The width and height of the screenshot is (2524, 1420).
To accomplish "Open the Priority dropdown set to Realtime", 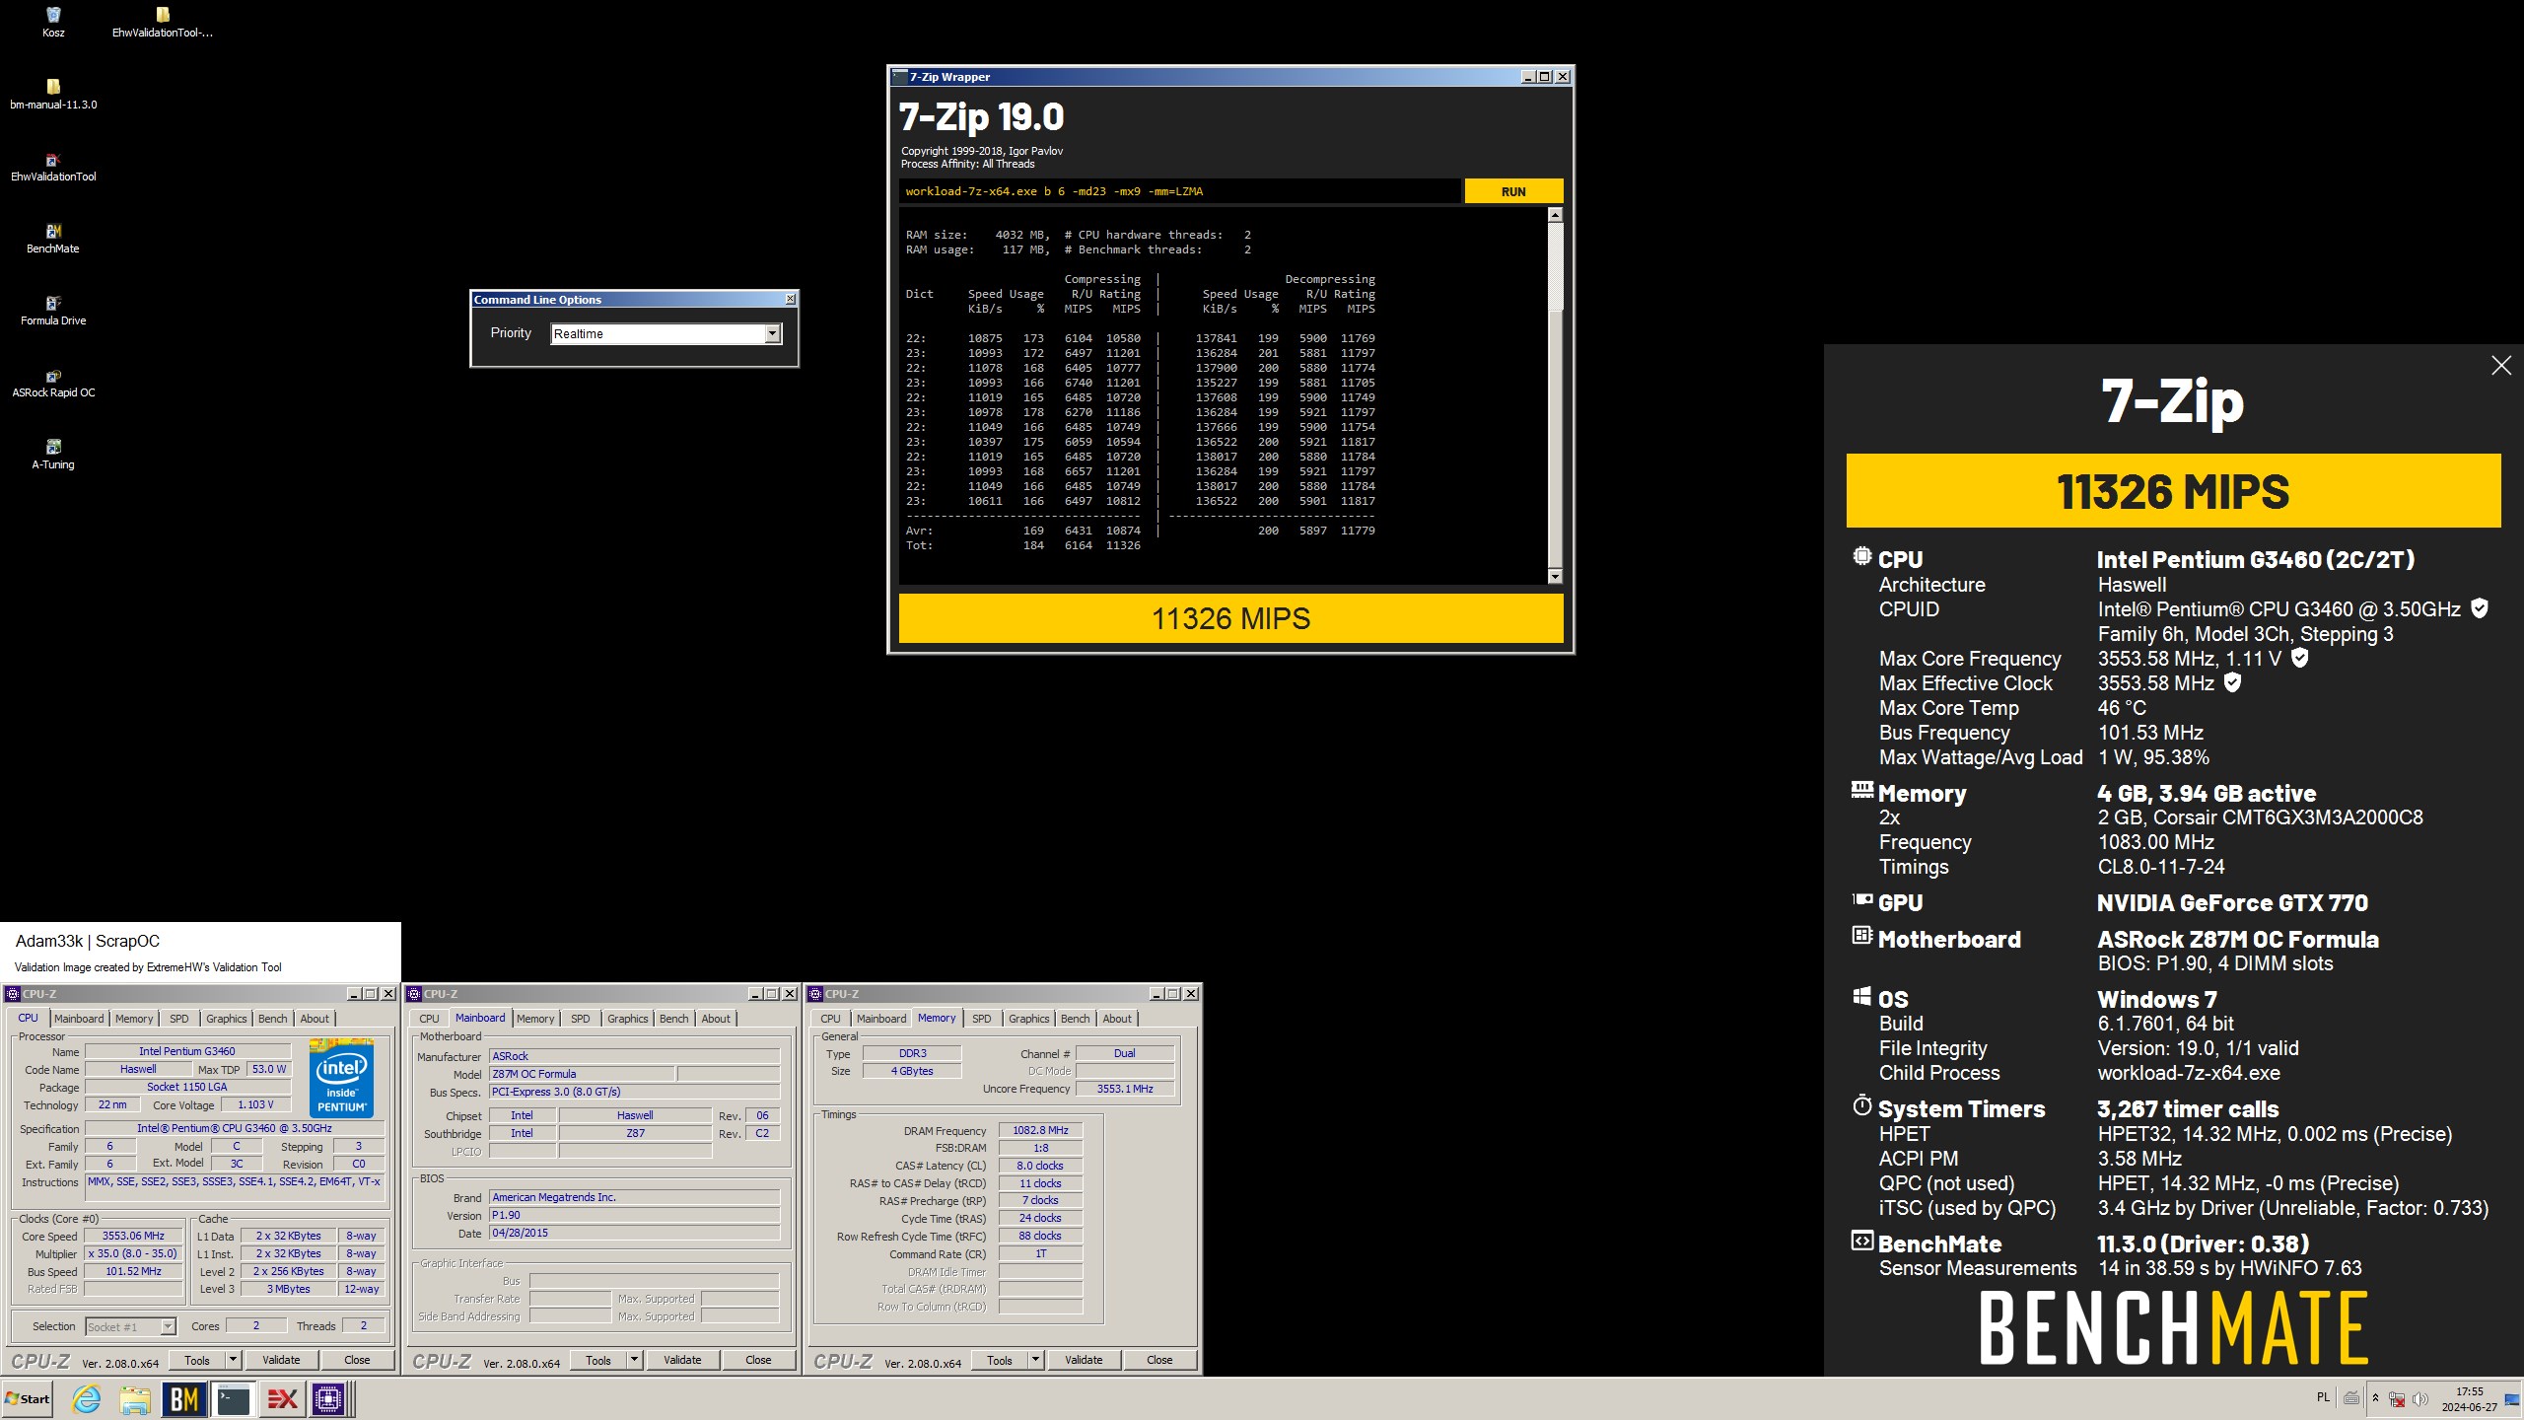I will [772, 333].
